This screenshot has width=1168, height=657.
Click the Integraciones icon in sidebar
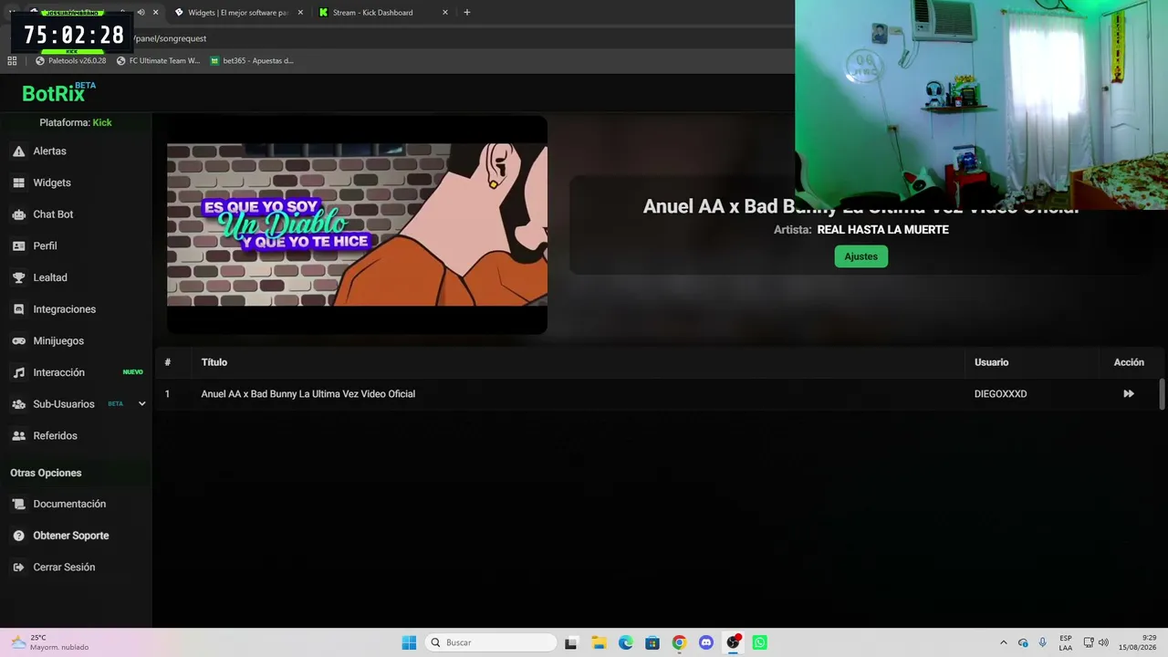(x=18, y=309)
